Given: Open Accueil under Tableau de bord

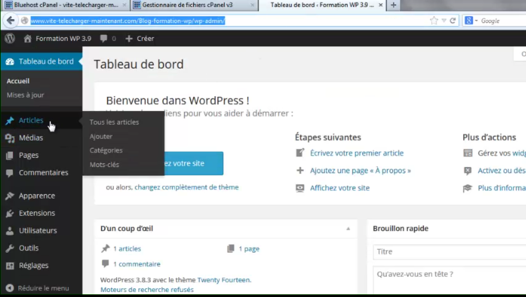Looking at the screenshot, I should [18, 81].
